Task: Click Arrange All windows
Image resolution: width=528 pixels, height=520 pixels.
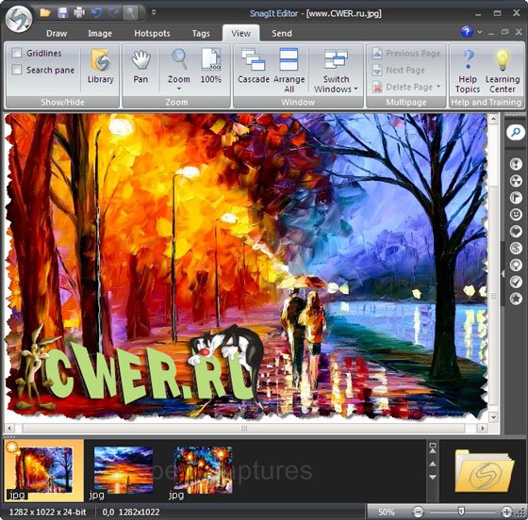Action: coord(289,71)
